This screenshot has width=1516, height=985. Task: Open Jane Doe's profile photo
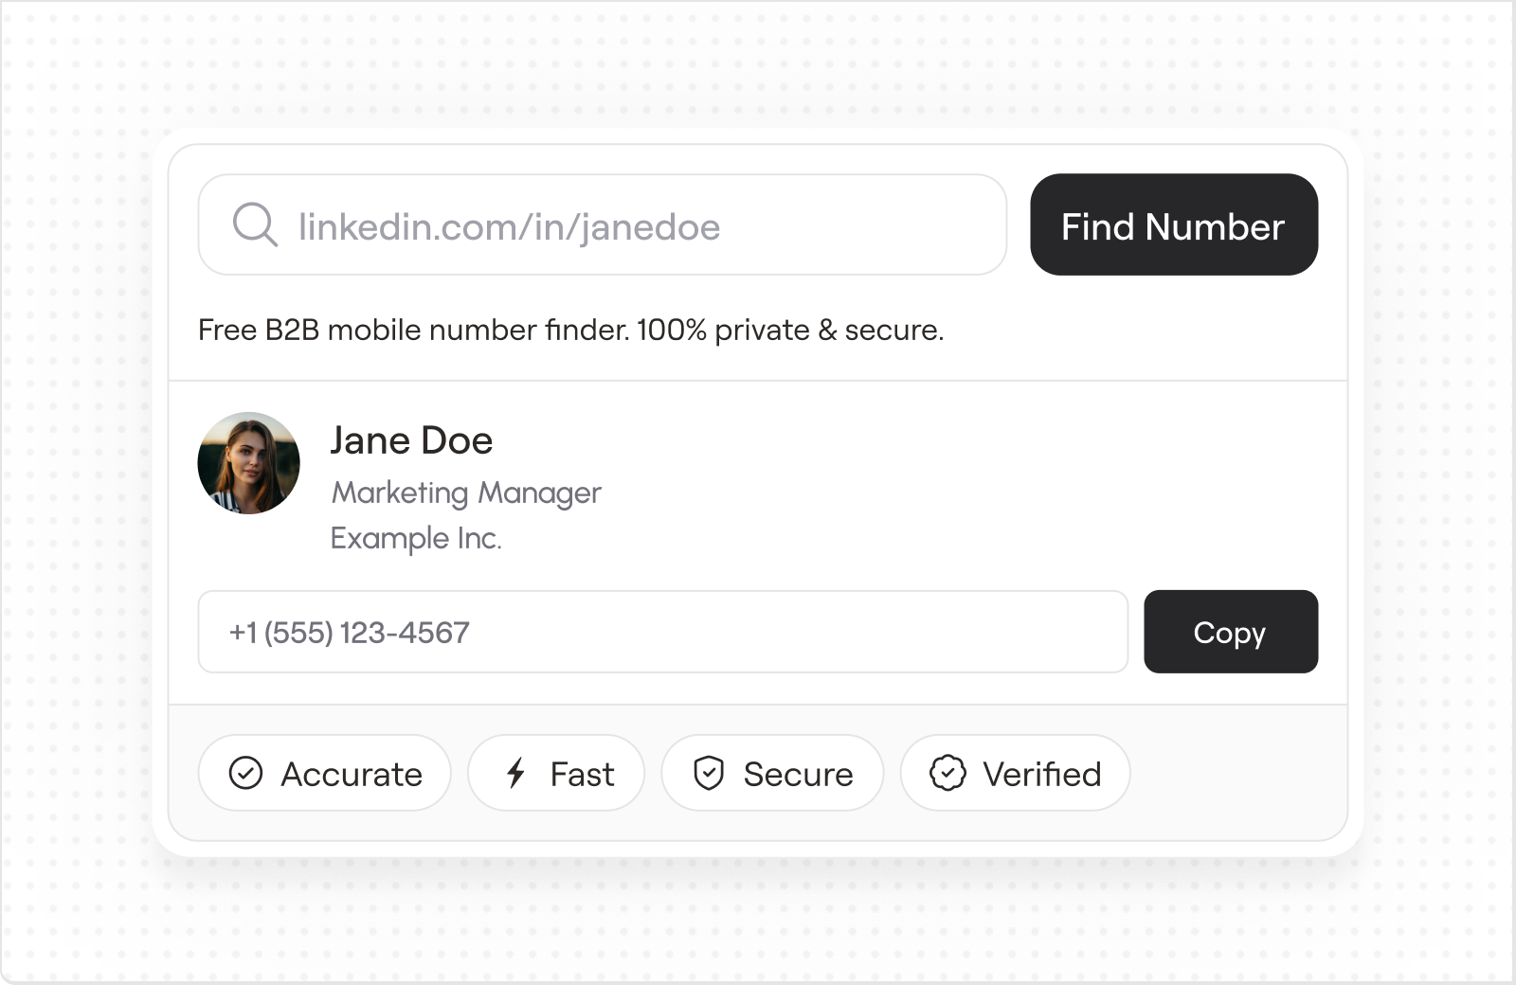coord(248,463)
